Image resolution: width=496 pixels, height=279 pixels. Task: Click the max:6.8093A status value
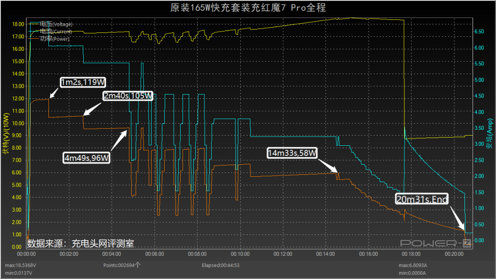pyautogui.click(x=413, y=265)
